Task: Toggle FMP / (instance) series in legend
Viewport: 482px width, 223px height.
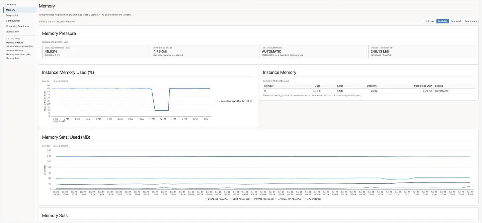Action: click(312, 199)
